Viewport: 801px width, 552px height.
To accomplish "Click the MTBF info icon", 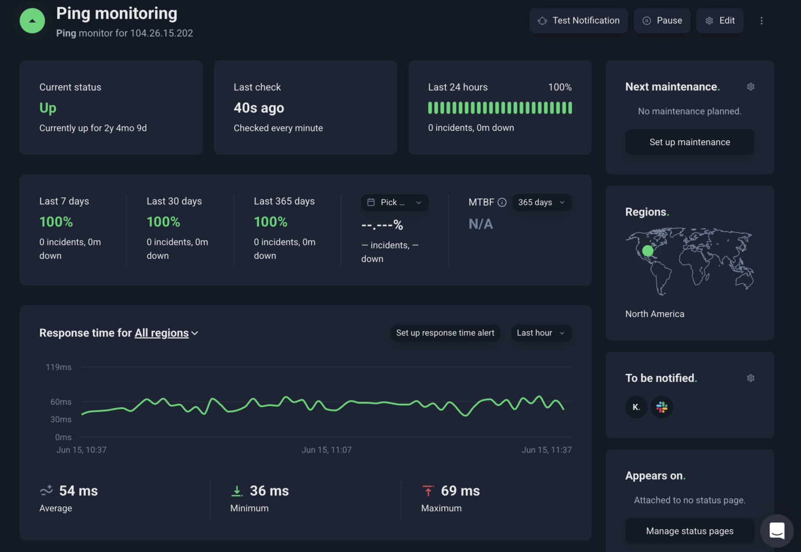I will click(x=502, y=203).
